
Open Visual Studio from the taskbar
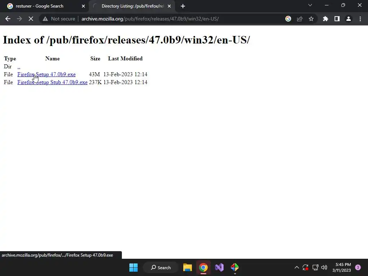pyautogui.click(x=219, y=267)
